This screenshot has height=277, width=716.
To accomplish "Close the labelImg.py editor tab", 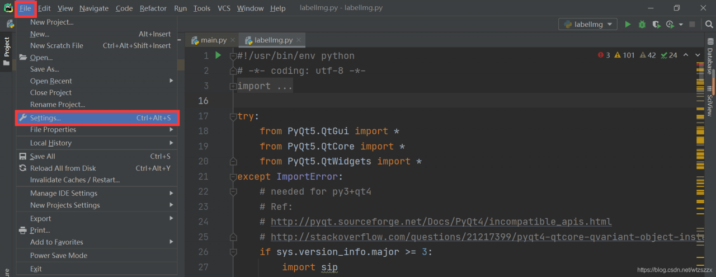I will point(299,40).
